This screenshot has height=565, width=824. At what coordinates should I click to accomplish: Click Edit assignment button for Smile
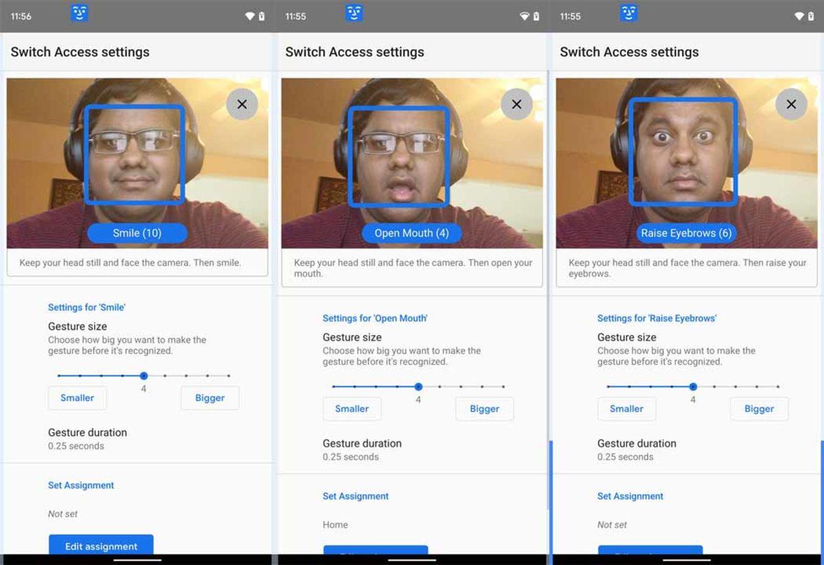pos(101,546)
